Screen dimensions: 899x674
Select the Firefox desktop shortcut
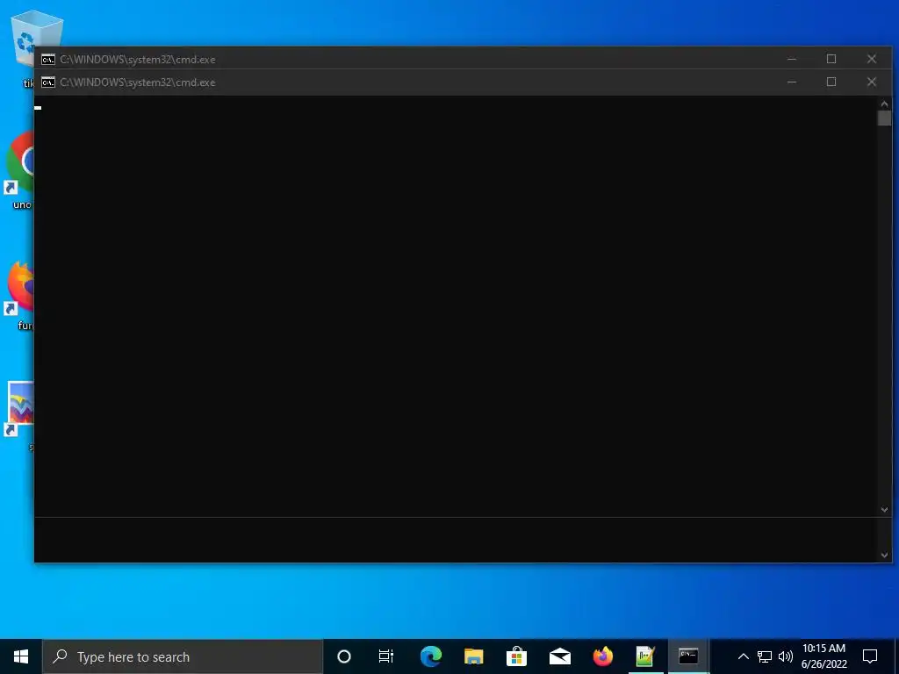(21, 287)
